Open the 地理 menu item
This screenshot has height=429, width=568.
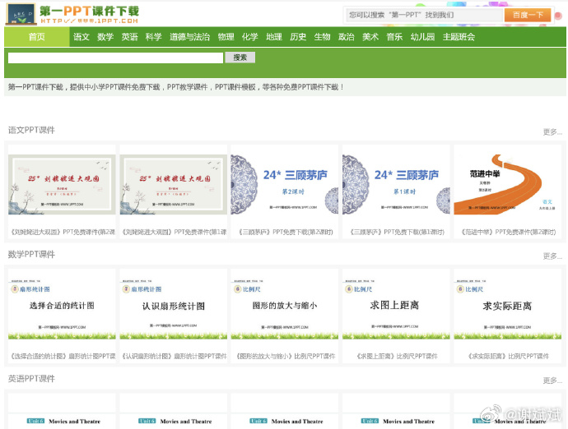pyautogui.click(x=274, y=37)
